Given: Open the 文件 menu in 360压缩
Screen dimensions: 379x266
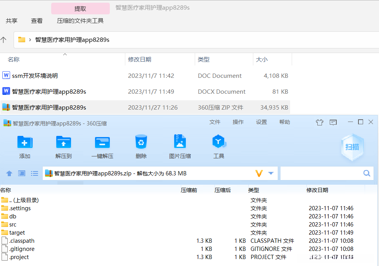Looking at the screenshot, I should pos(215,122).
